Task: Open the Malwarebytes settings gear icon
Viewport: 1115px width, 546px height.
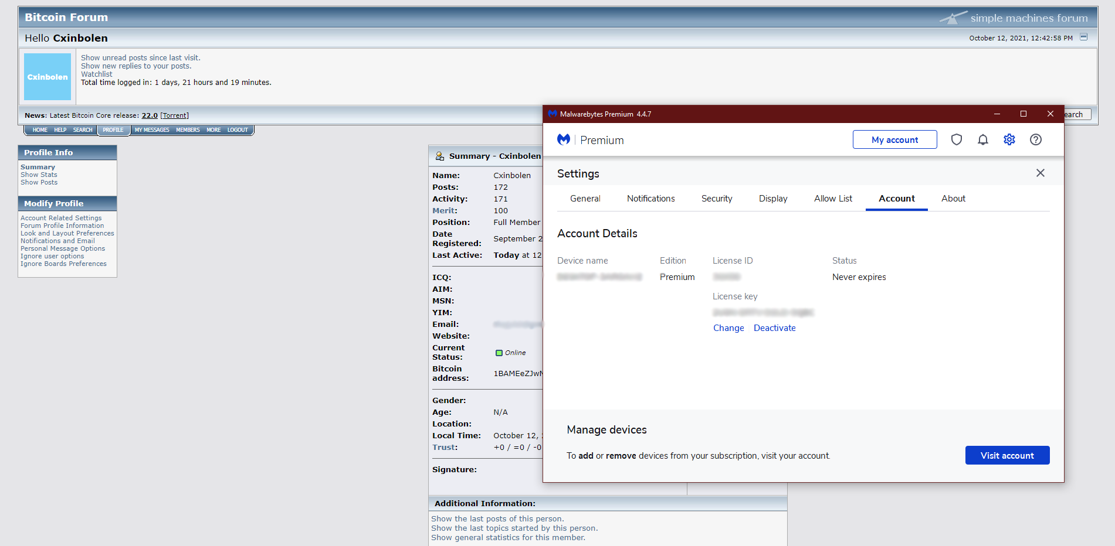Action: pos(1009,139)
